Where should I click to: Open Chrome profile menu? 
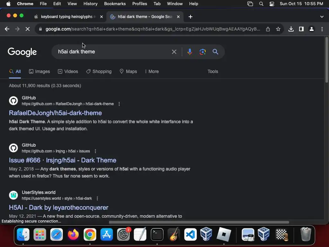[x=312, y=29]
